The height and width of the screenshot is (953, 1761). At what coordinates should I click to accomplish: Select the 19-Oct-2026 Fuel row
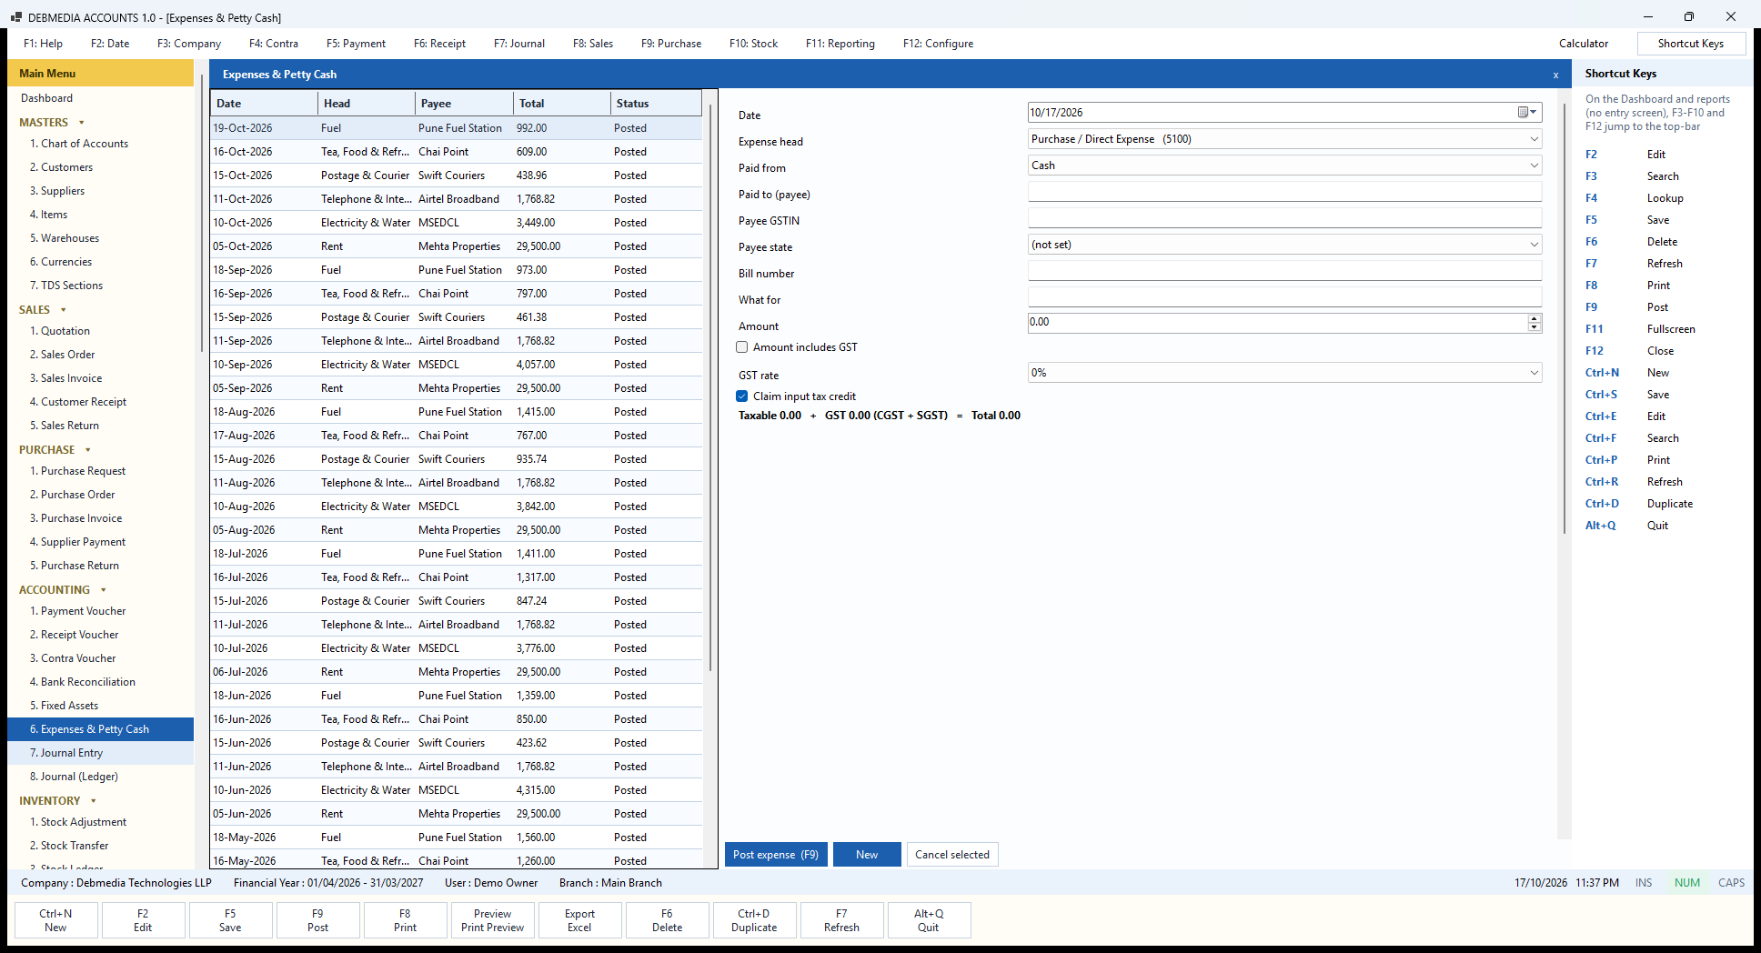click(x=457, y=128)
